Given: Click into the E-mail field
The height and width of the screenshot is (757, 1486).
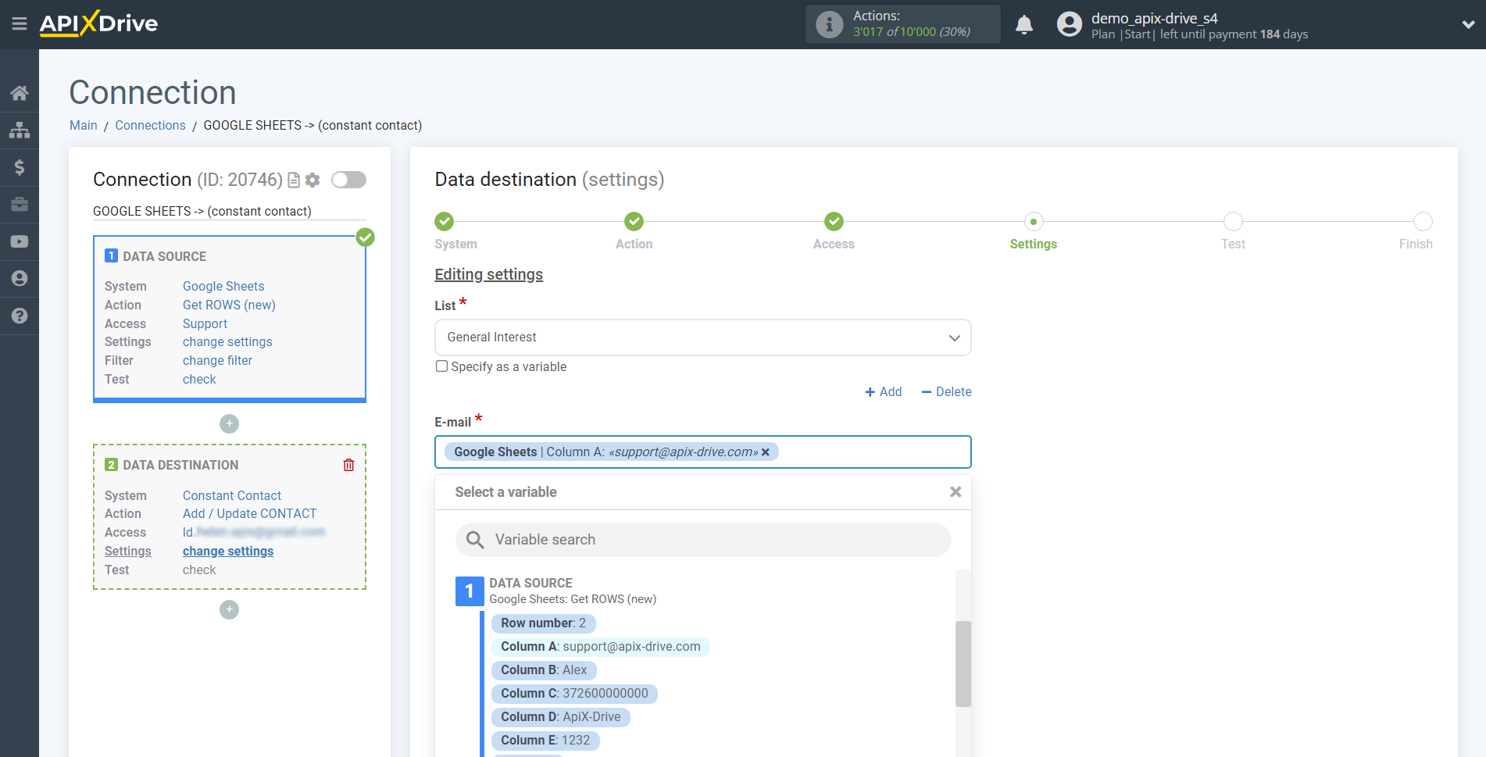Looking at the screenshot, I should click(702, 452).
